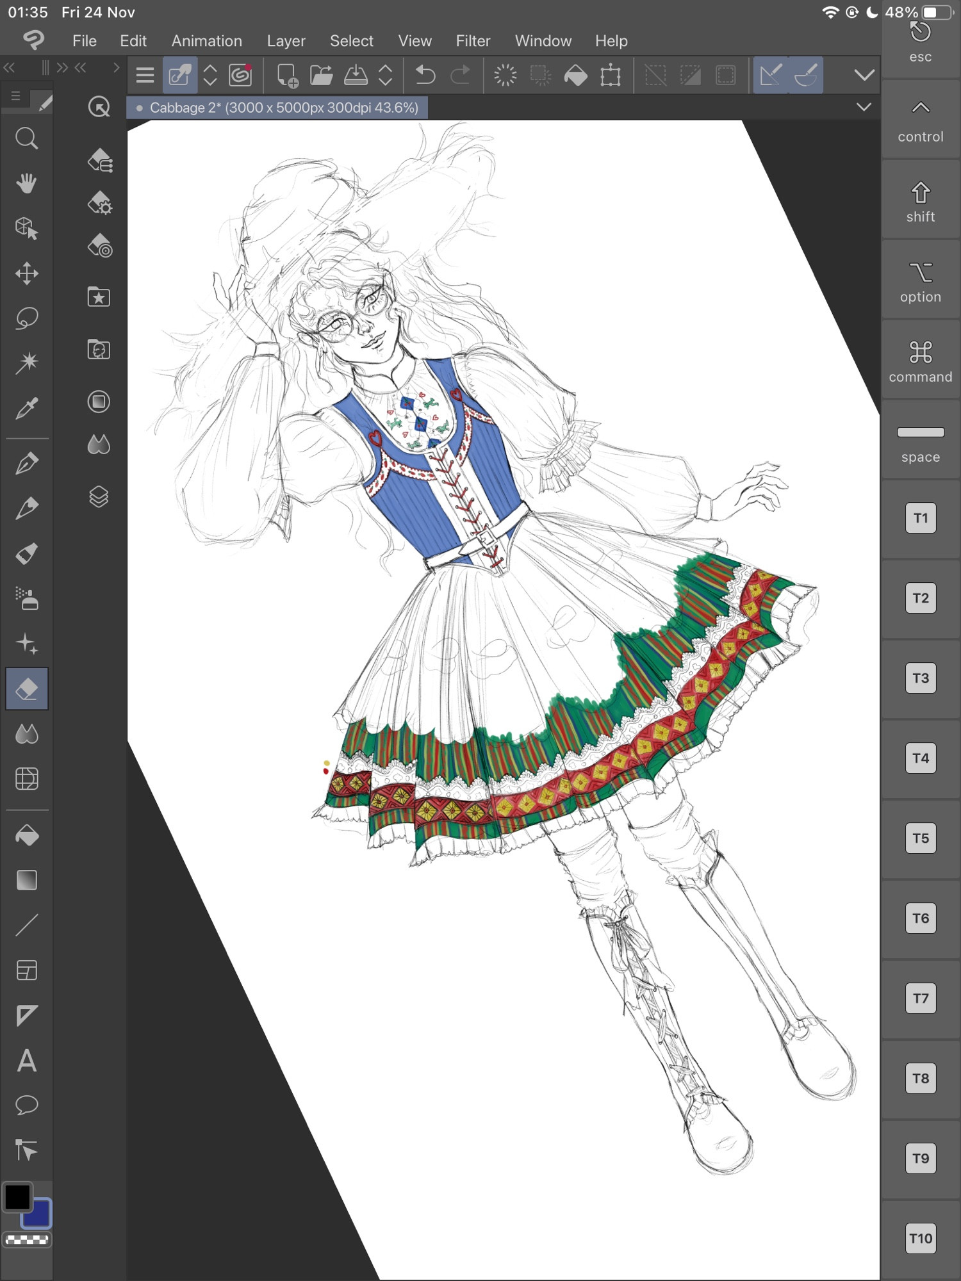Select the Hand move-canvas tool

click(26, 184)
